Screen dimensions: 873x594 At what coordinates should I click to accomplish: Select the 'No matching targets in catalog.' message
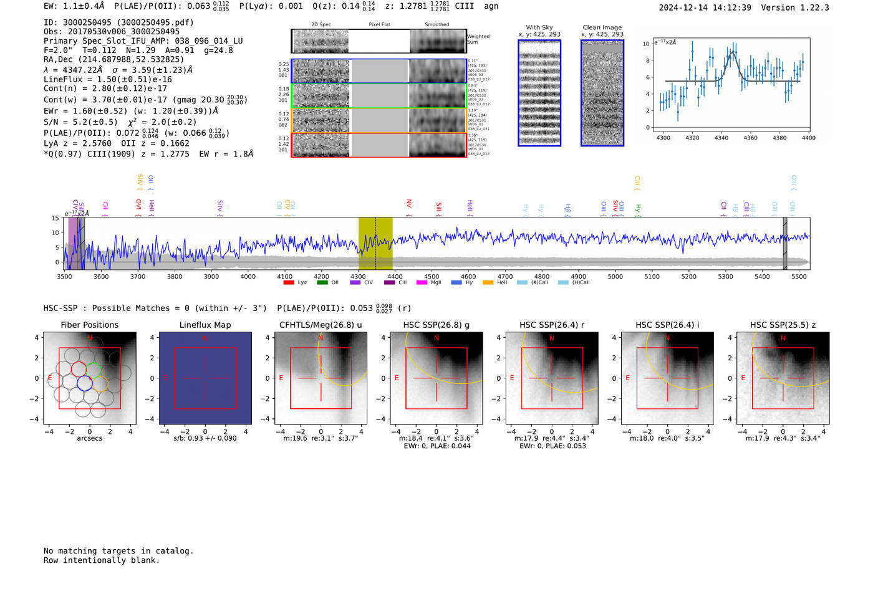coord(118,551)
